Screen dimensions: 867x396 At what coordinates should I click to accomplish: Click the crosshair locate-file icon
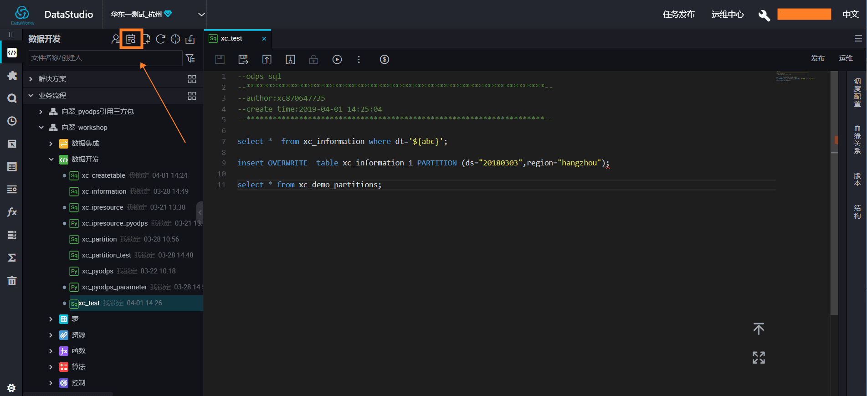[x=175, y=39]
